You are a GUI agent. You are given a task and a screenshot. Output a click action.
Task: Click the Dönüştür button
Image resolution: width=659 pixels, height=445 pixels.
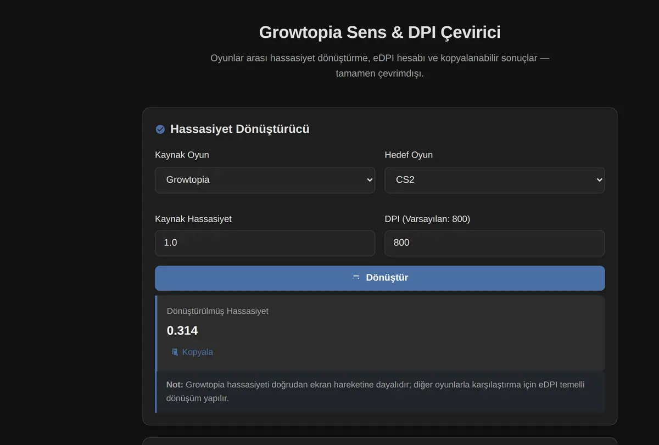tap(379, 278)
